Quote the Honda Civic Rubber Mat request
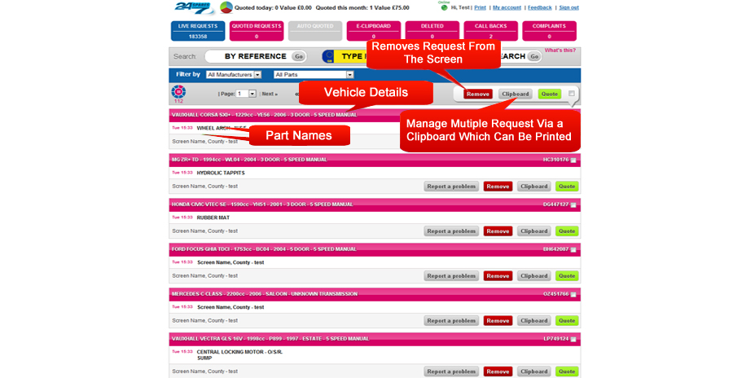The image size is (733, 378). pyautogui.click(x=567, y=231)
